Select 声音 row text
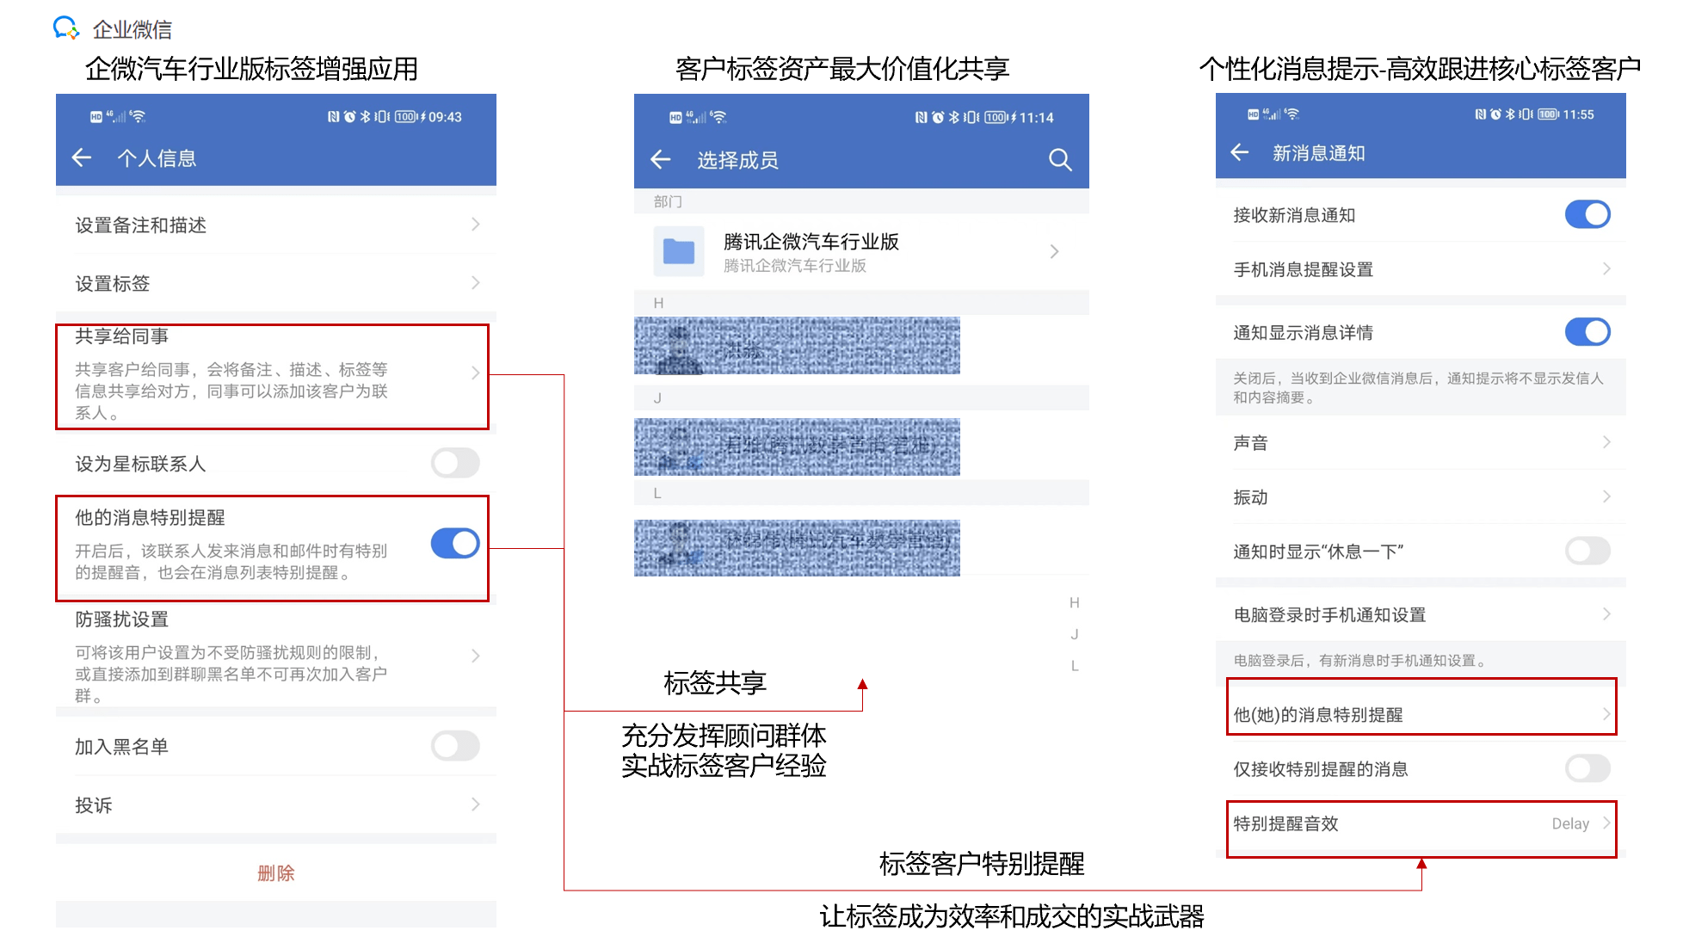The height and width of the screenshot is (943, 1683). click(x=1250, y=442)
